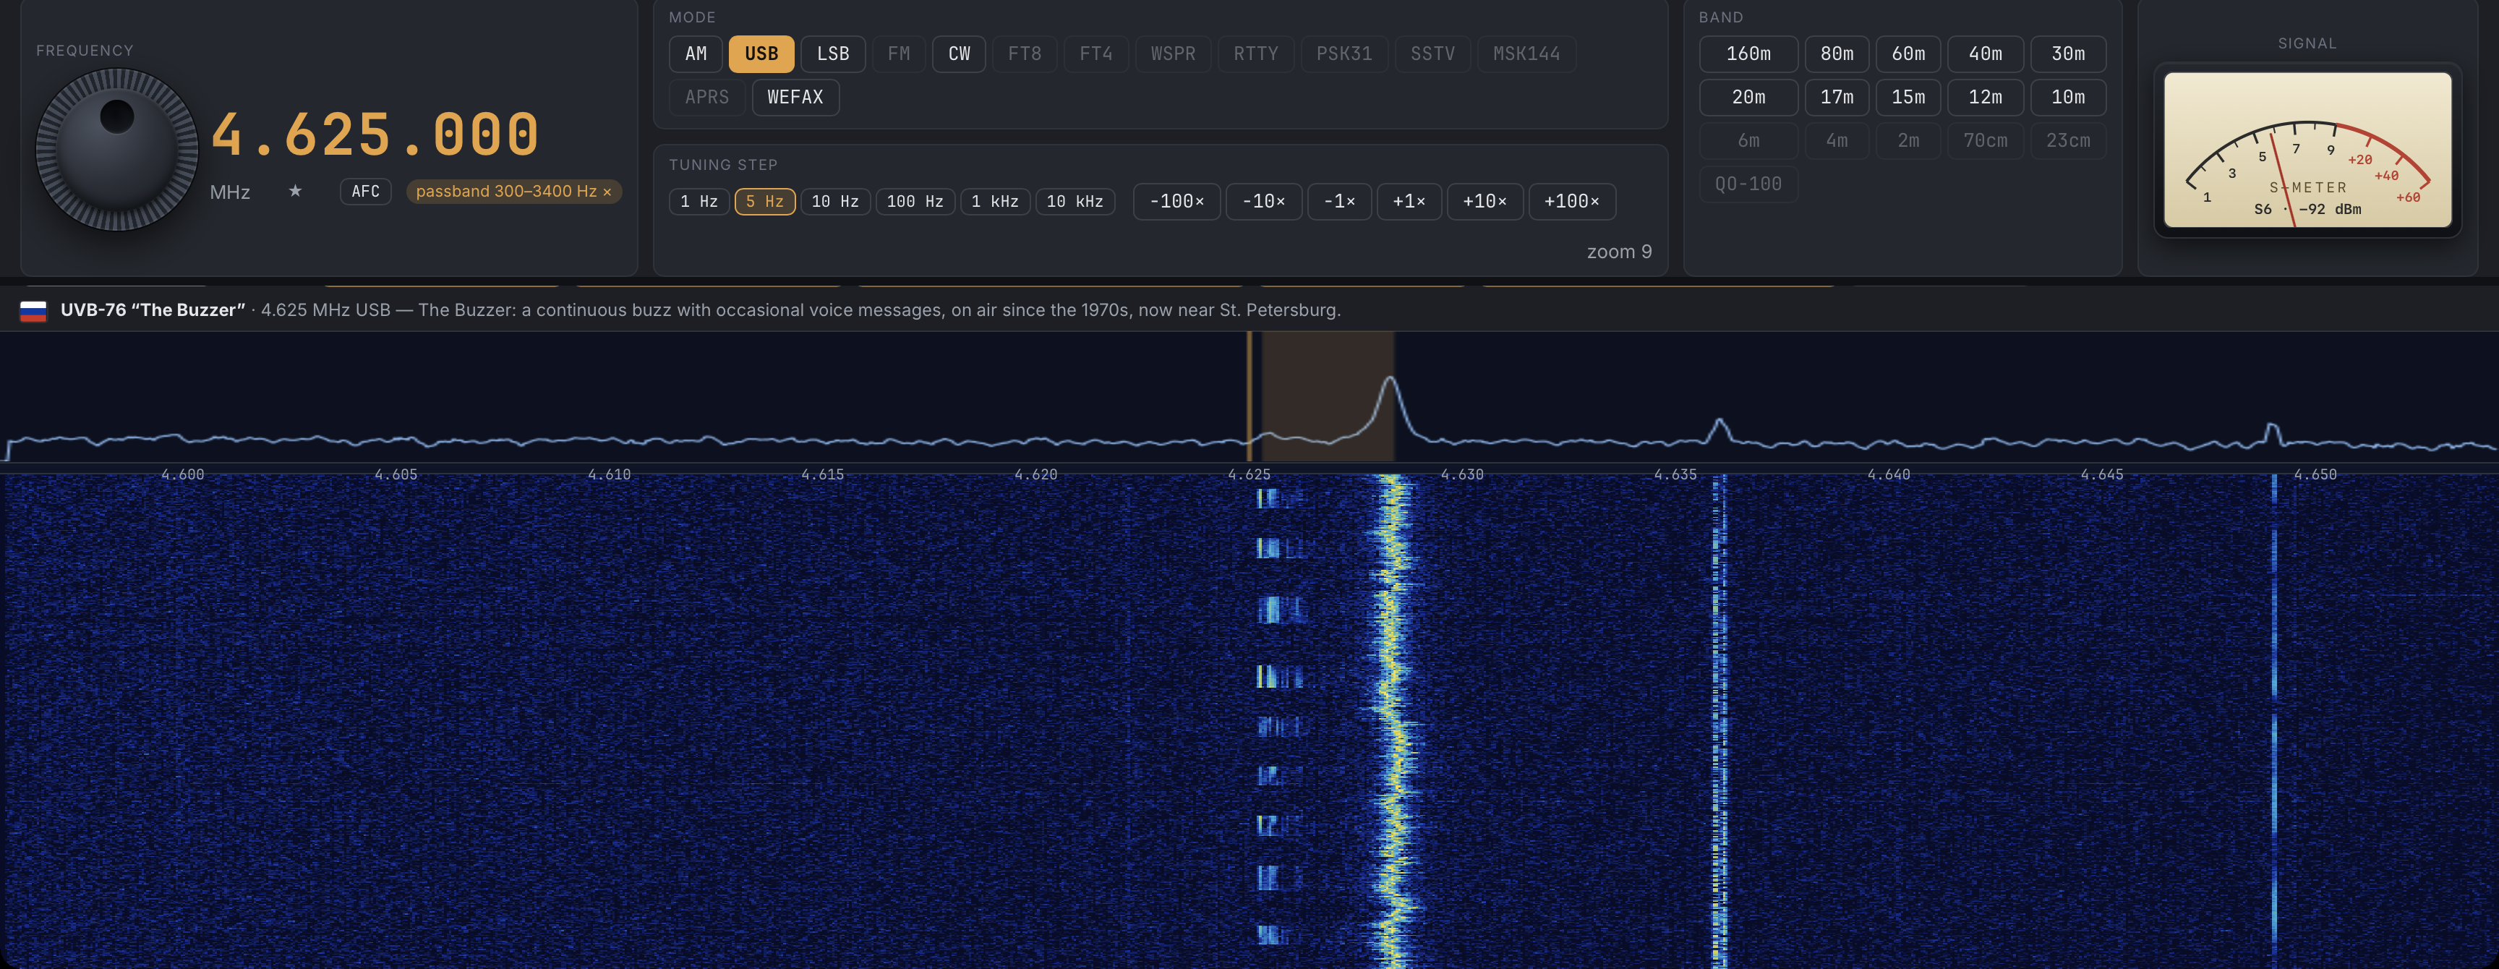Select the 30m band
Viewport: 2499px width, 969px height.
(x=2068, y=54)
